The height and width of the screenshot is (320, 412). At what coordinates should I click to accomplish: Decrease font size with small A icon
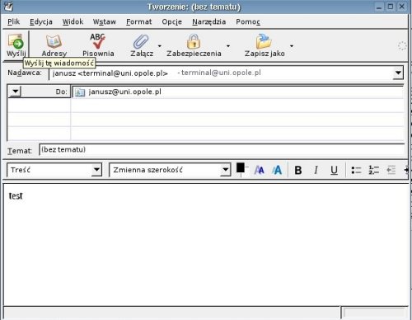point(259,170)
